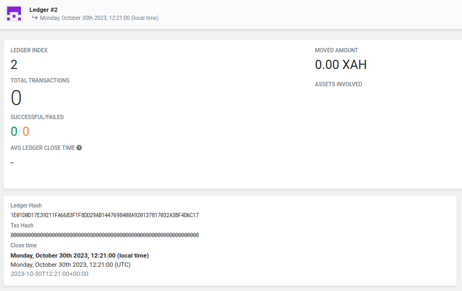Click the SUCCESSFUL/FAILED label

pyautogui.click(x=37, y=117)
